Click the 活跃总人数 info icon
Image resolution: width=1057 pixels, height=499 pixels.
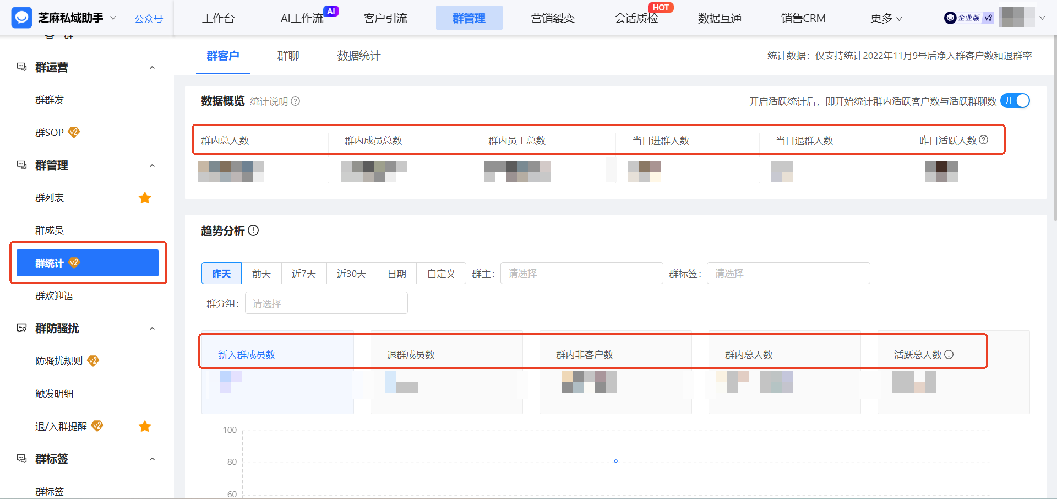[949, 355]
